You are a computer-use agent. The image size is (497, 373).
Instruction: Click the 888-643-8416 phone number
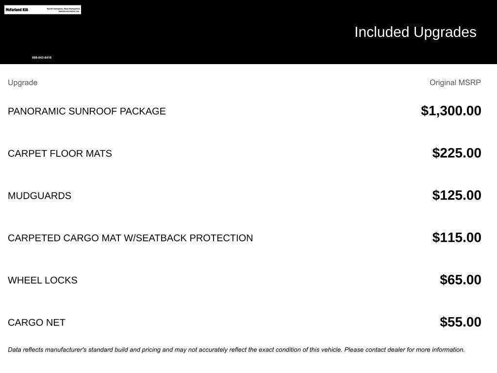pos(42,58)
